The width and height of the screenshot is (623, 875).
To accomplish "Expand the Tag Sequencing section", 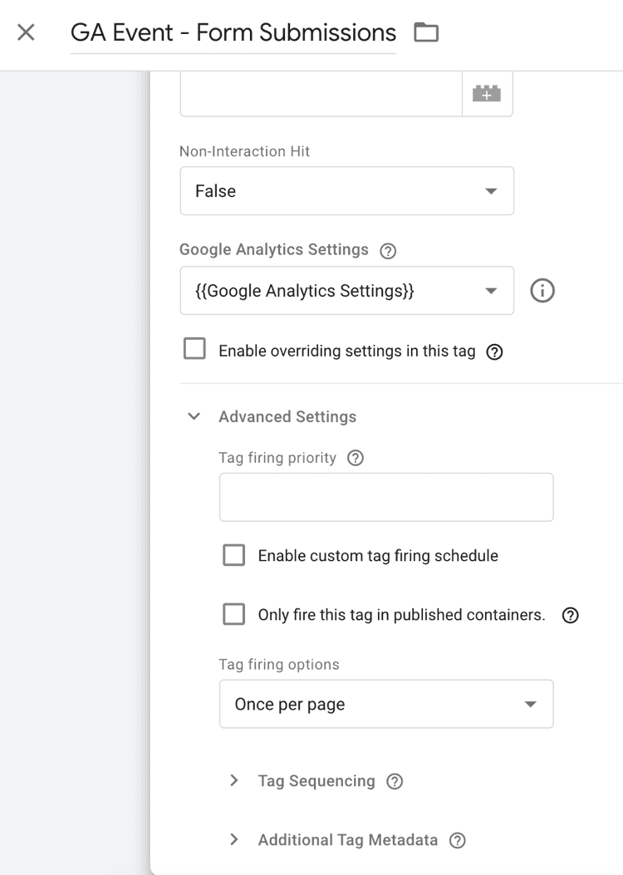I will pyautogui.click(x=233, y=781).
